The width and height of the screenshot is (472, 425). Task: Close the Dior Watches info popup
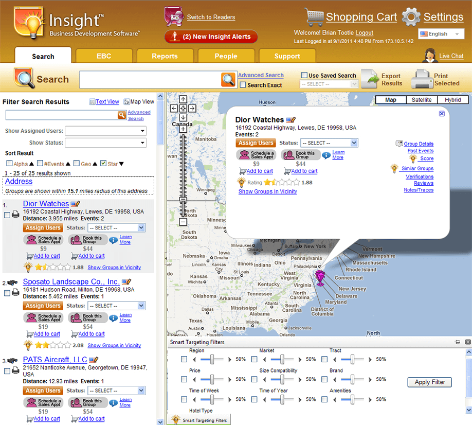[442, 114]
